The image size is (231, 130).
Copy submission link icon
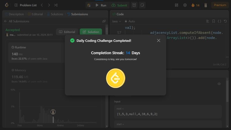pyautogui.click(x=104, y=21)
